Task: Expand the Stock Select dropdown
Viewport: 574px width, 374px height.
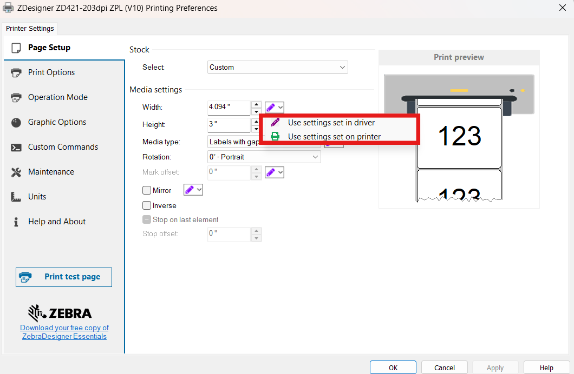Action: click(277, 67)
